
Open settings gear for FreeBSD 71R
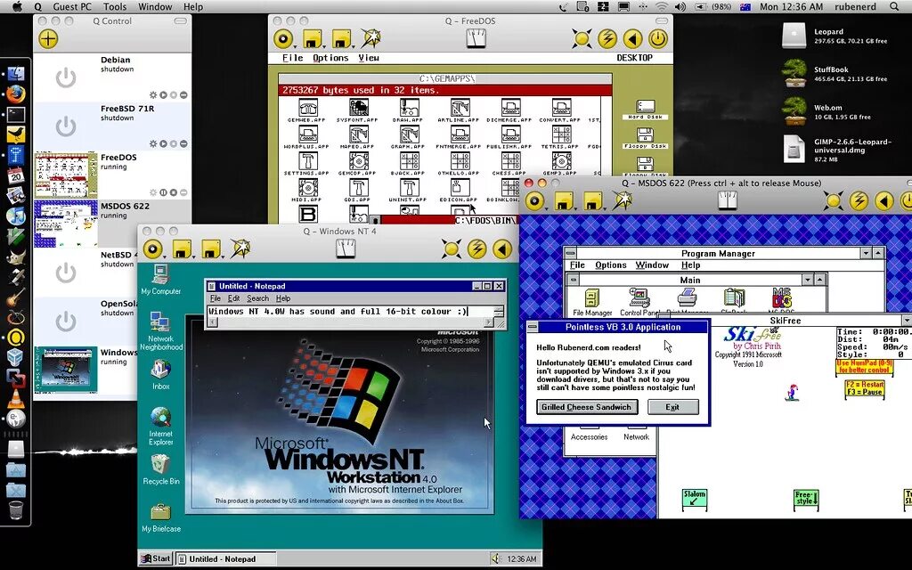153,143
